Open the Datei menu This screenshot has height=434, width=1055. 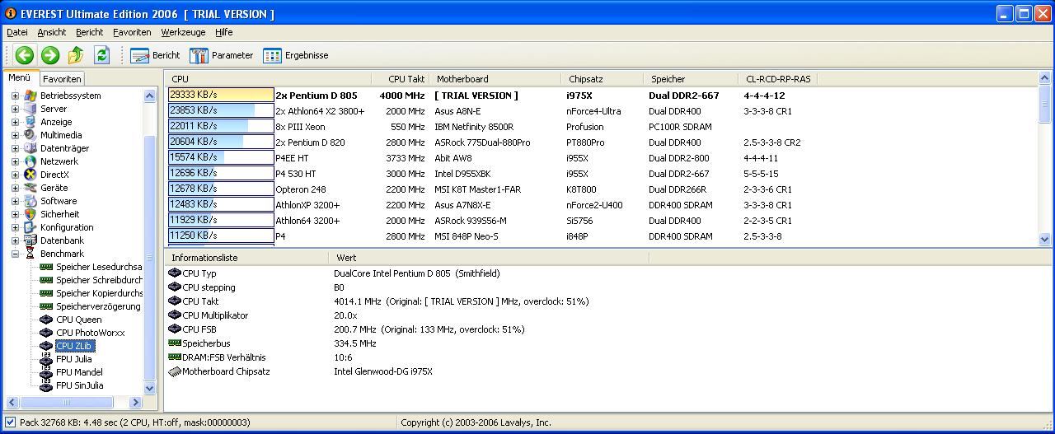click(x=17, y=32)
